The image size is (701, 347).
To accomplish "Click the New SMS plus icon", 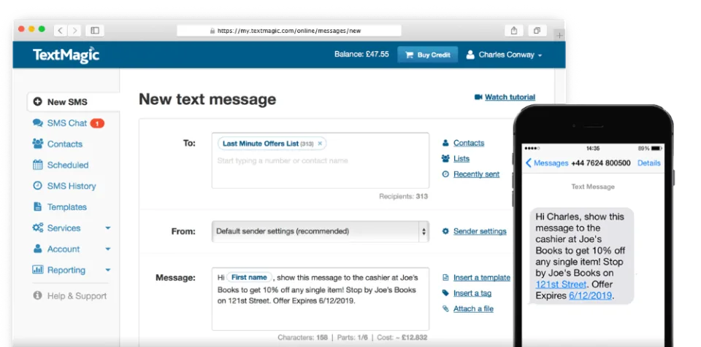I will (x=37, y=102).
